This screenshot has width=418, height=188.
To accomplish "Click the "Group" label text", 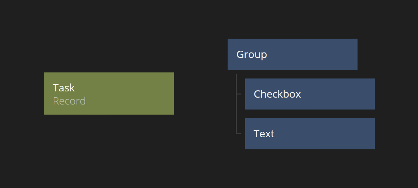I will (x=252, y=55).
